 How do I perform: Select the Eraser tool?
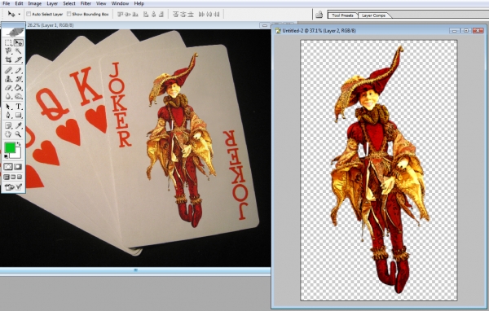8,88
